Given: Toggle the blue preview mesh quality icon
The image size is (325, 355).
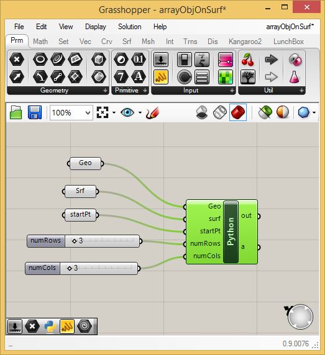Looking at the screenshot, I should (x=304, y=112).
